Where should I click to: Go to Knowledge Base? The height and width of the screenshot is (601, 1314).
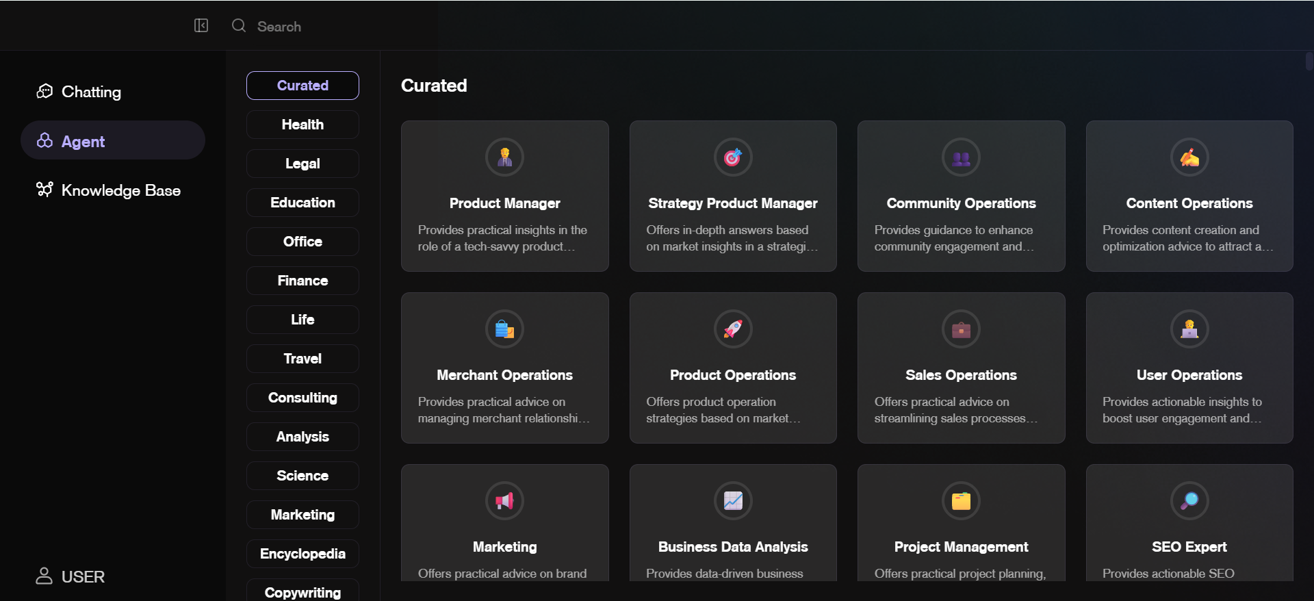point(120,190)
